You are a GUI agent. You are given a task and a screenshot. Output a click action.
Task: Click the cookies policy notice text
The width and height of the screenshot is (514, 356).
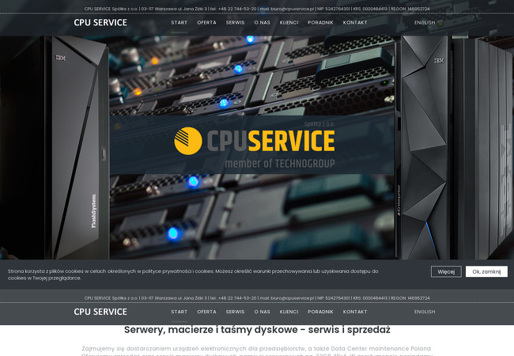coord(193,275)
